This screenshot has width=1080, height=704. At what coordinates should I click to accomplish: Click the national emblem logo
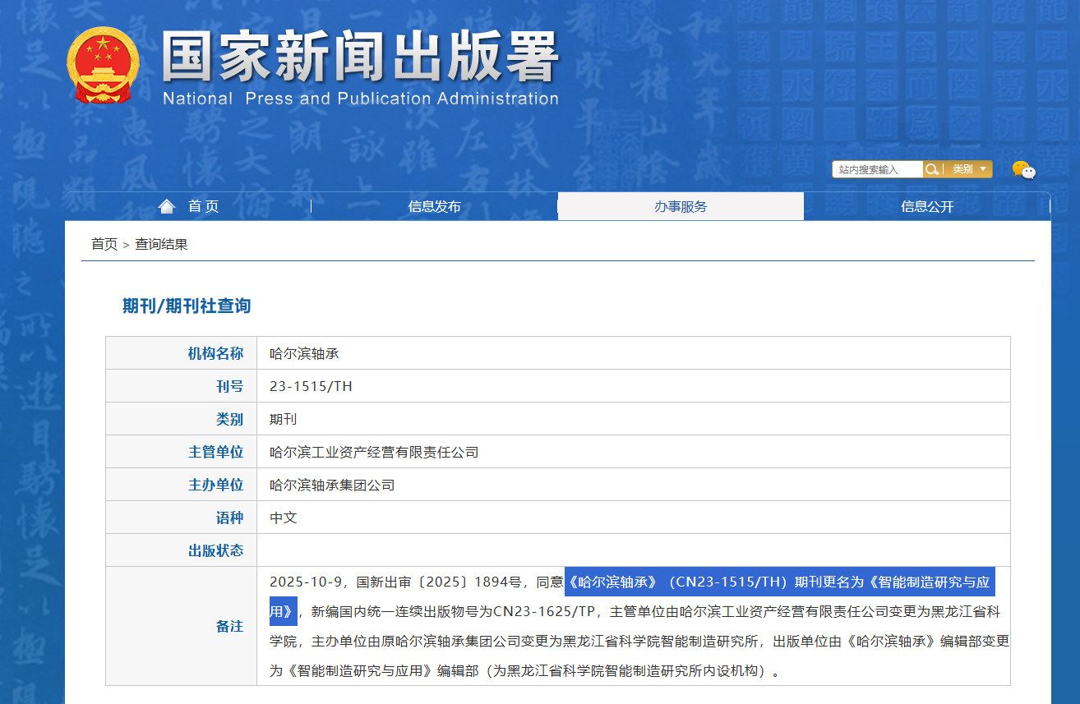click(103, 66)
